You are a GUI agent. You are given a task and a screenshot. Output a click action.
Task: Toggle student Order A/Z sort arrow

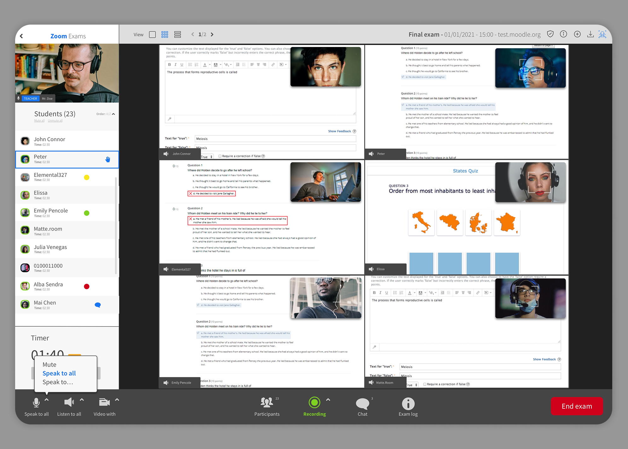(x=113, y=114)
